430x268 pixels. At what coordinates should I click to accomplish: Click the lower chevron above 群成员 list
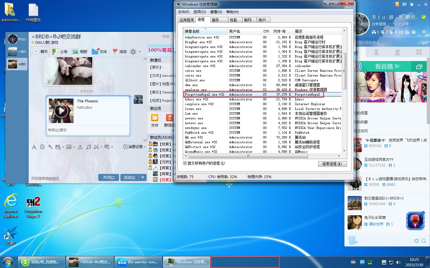click(145, 140)
